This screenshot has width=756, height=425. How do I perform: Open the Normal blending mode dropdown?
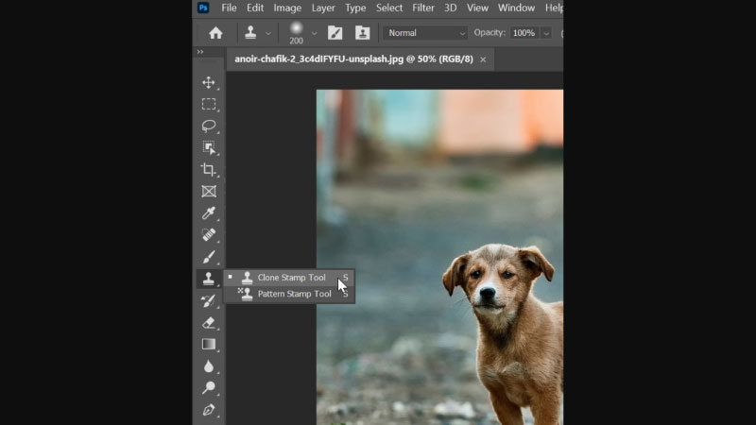point(425,33)
